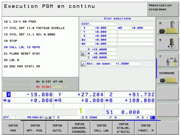The width and height of the screenshot is (180, 135).
Task: Click the DIST. display type field
Action: 99,24
